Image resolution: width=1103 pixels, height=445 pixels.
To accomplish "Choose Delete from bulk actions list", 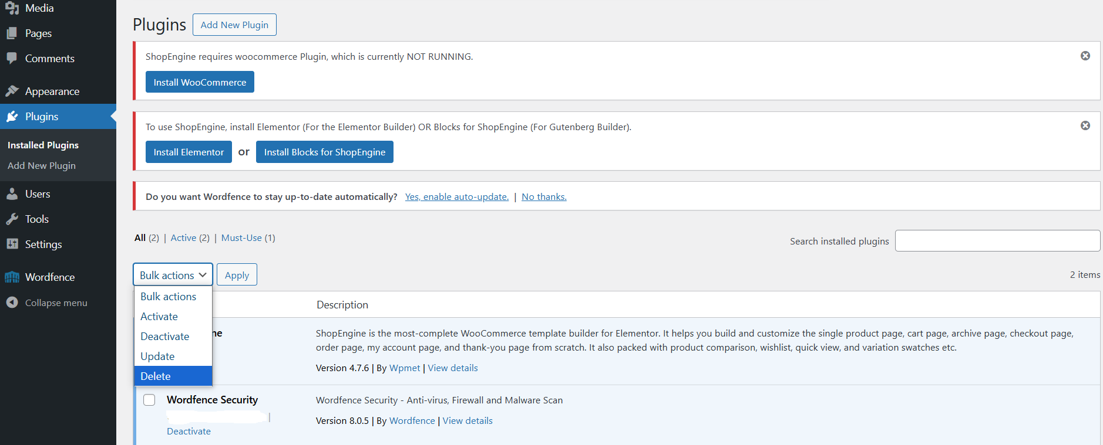I will [x=173, y=376].
